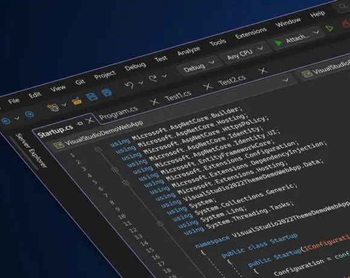Pin the Startup.cs tab

pos(80,123)
